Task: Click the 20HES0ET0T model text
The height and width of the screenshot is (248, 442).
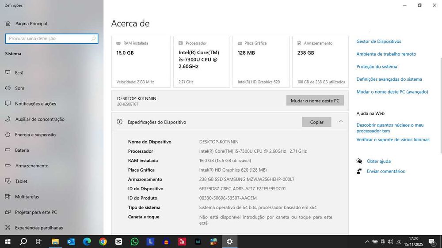Action: point(128,104)
